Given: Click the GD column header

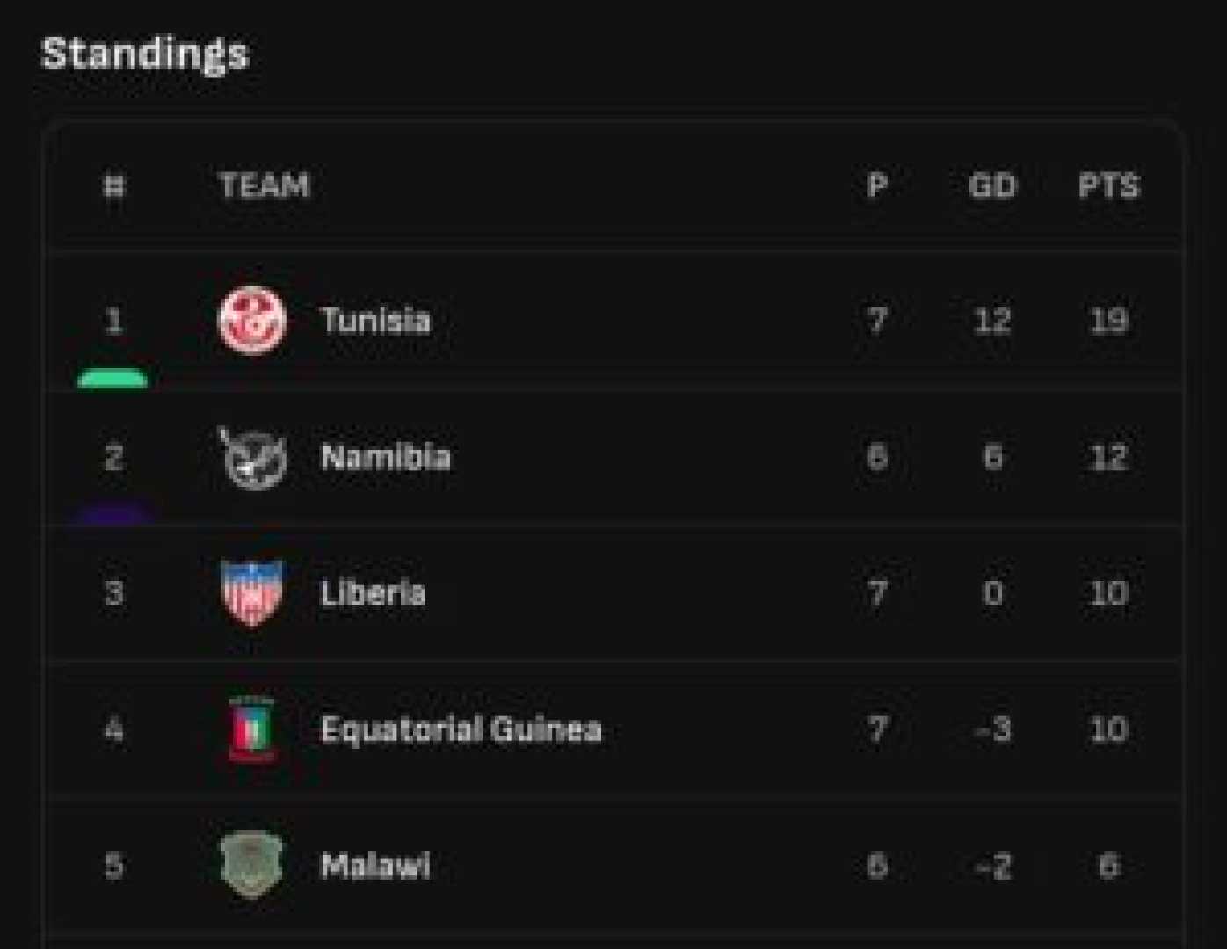Looking at the screenshot, I should tap(992, 186).
